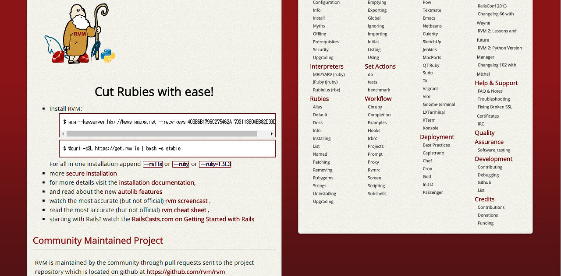Open the secure installation link
This screenshot has width=561, height=276.
92,174
